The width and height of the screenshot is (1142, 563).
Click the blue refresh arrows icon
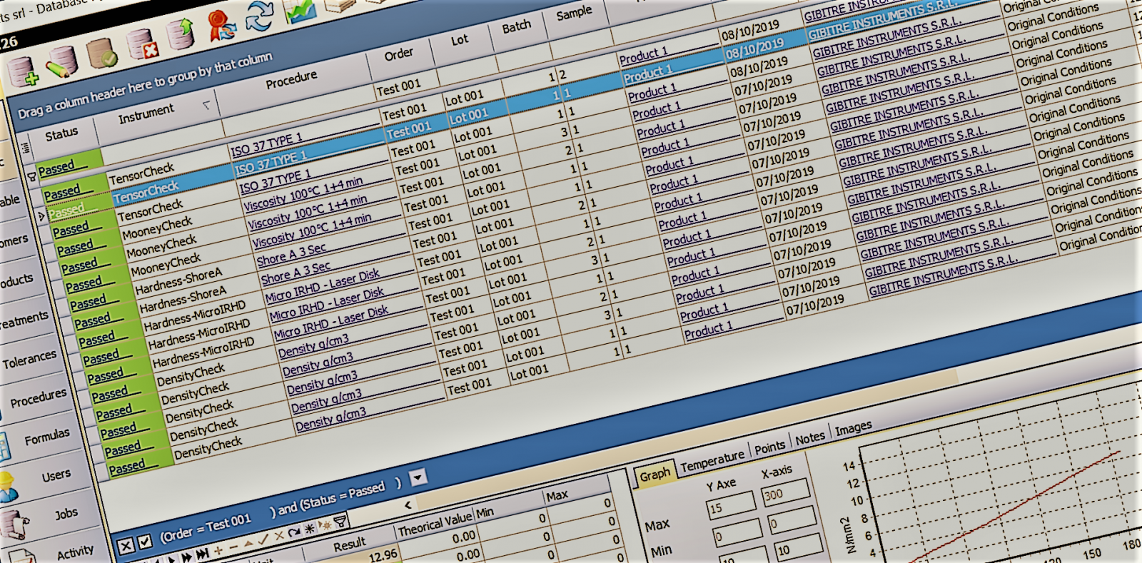click(260, 16)
